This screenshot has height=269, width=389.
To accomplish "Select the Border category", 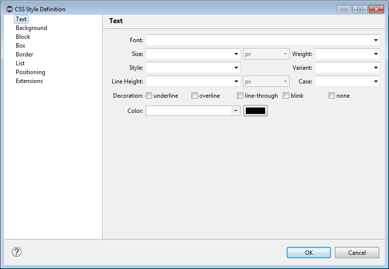I will coord(24,54).
